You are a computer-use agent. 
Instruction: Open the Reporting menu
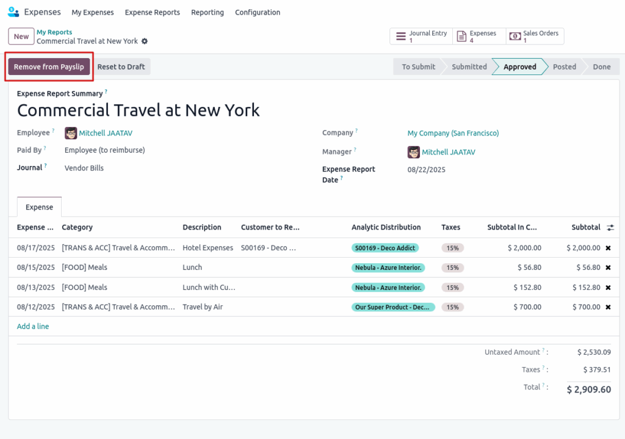pos(207,12)
